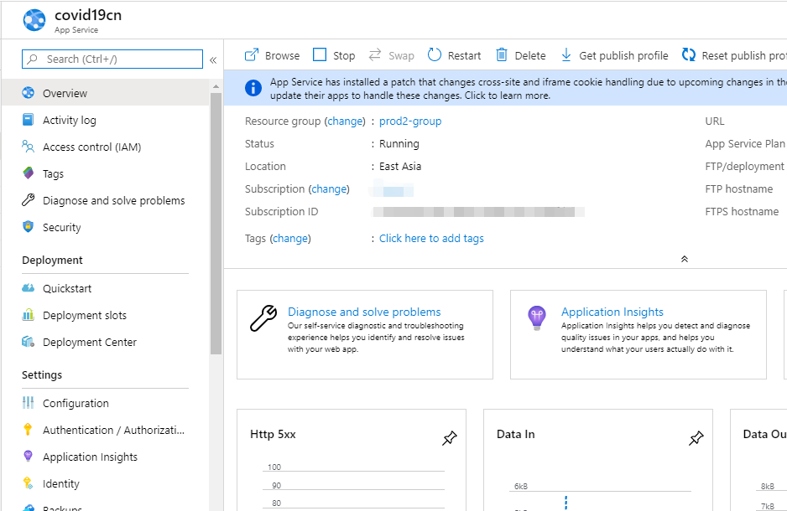
Task: Click the Http 5xx chart title
Action: [x=273, y=434]
